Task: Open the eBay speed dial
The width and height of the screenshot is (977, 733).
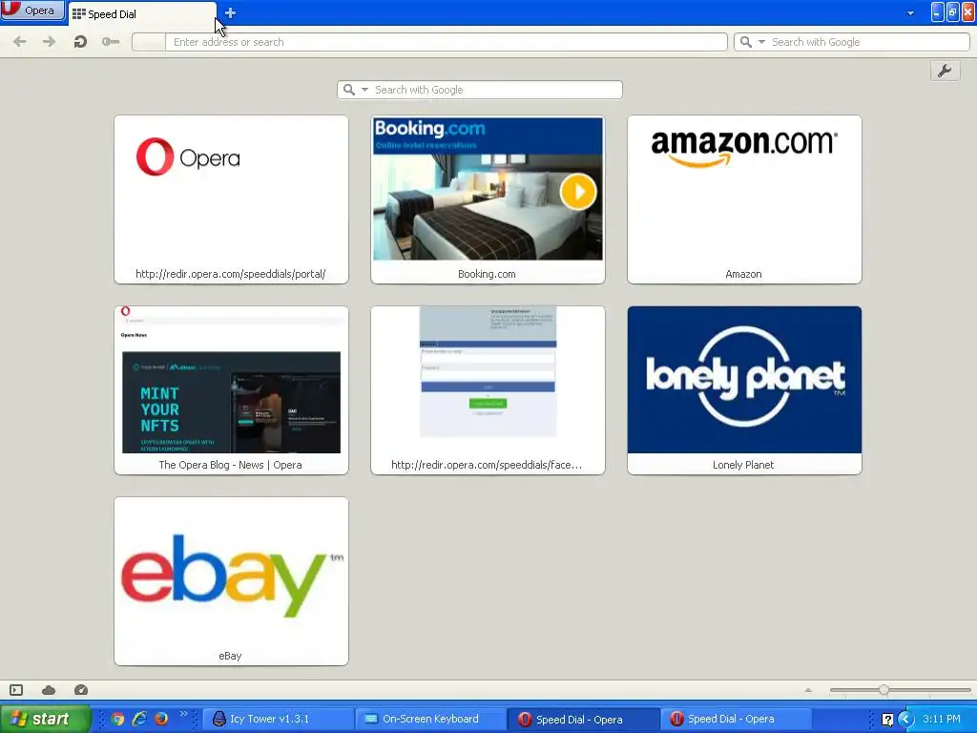Action: 231,581
